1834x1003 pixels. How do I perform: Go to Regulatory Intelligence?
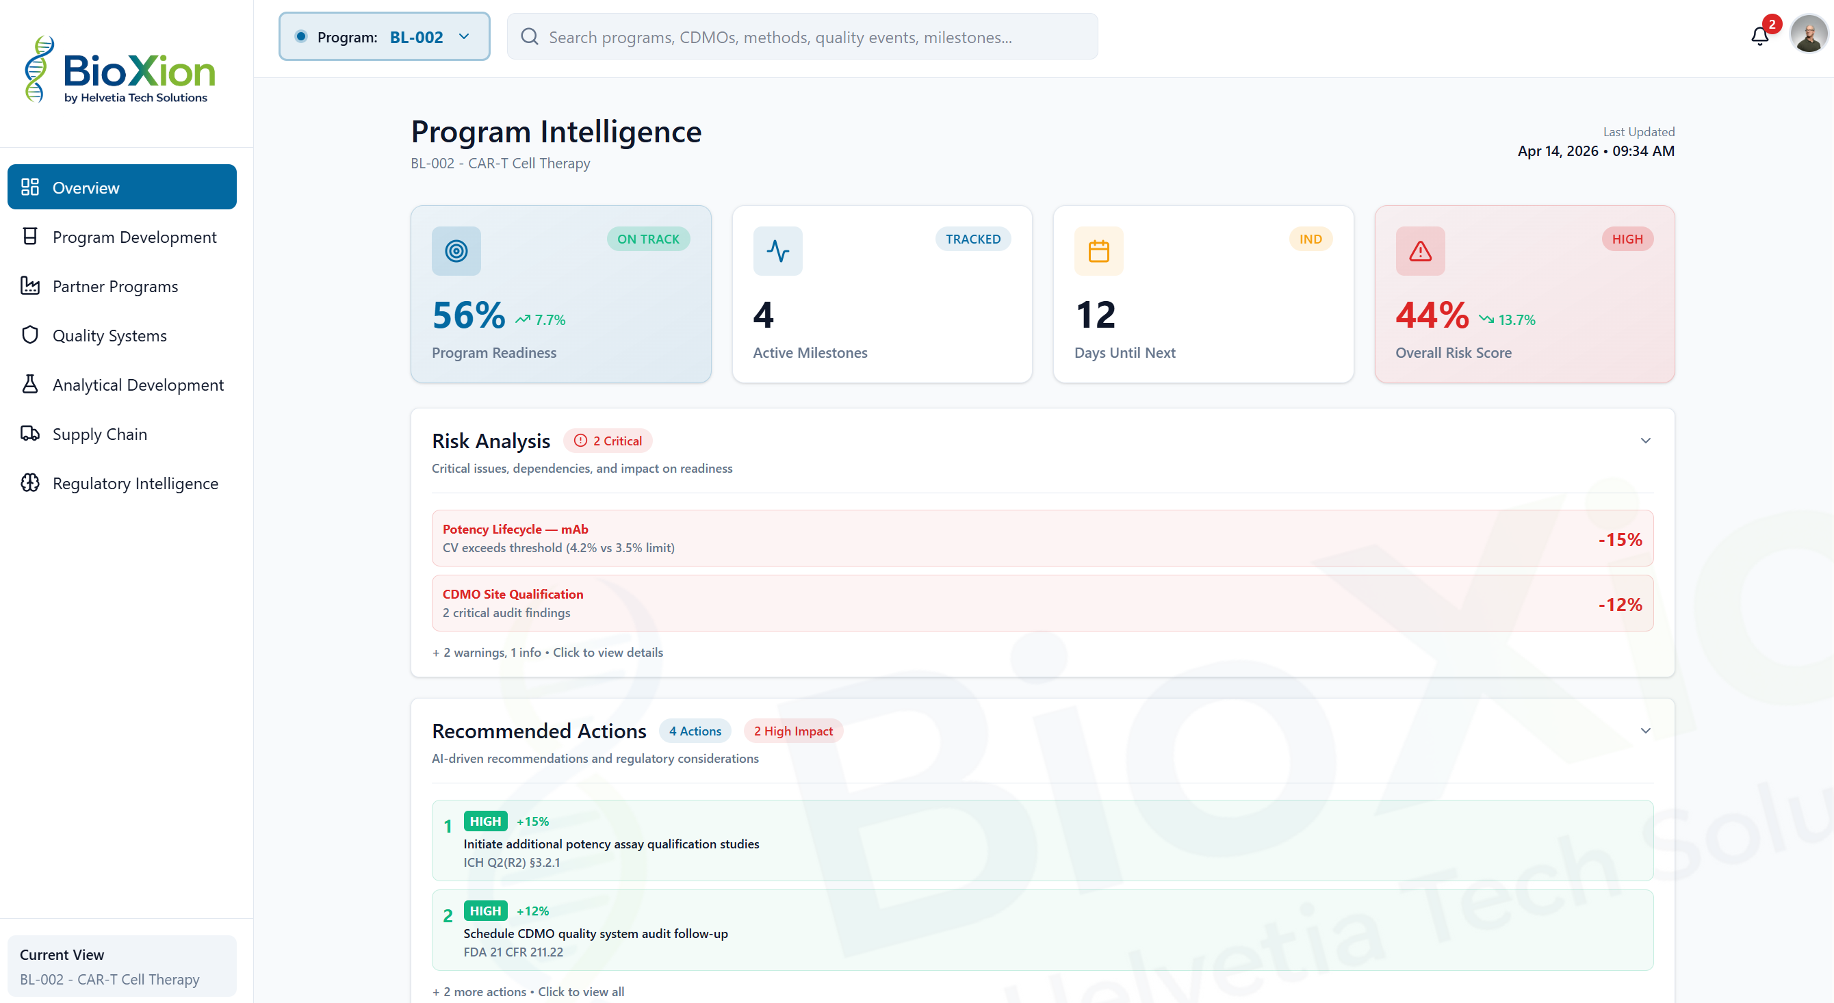[x=122, y=482]
